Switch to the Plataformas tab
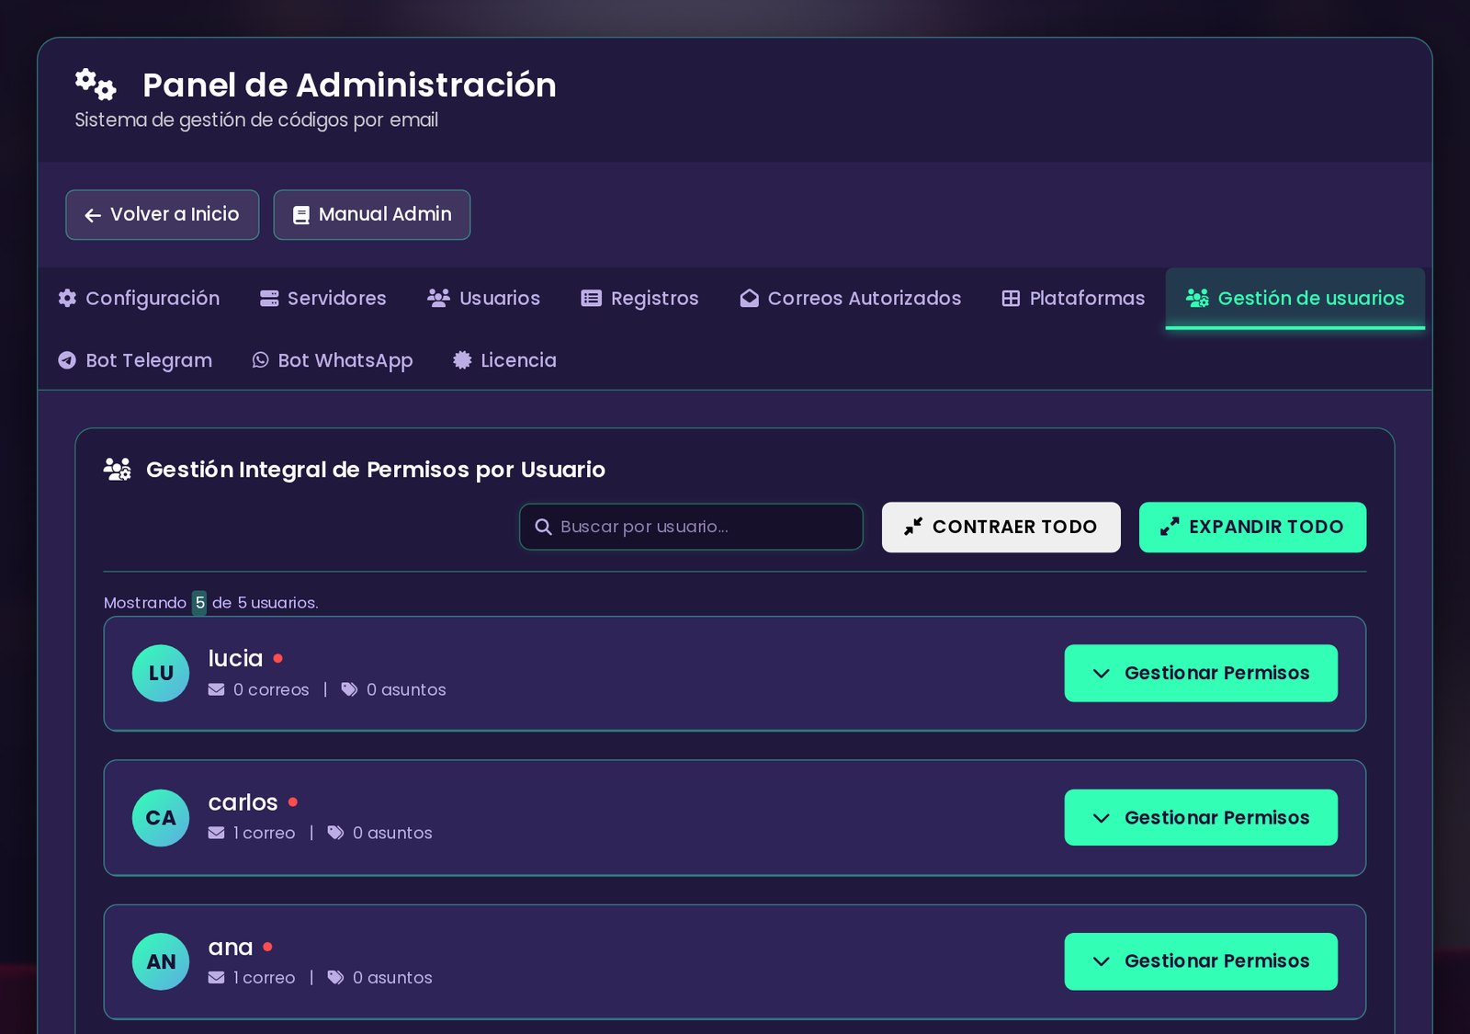This screenshot has height=1034, width=1470. point(1073,299)
